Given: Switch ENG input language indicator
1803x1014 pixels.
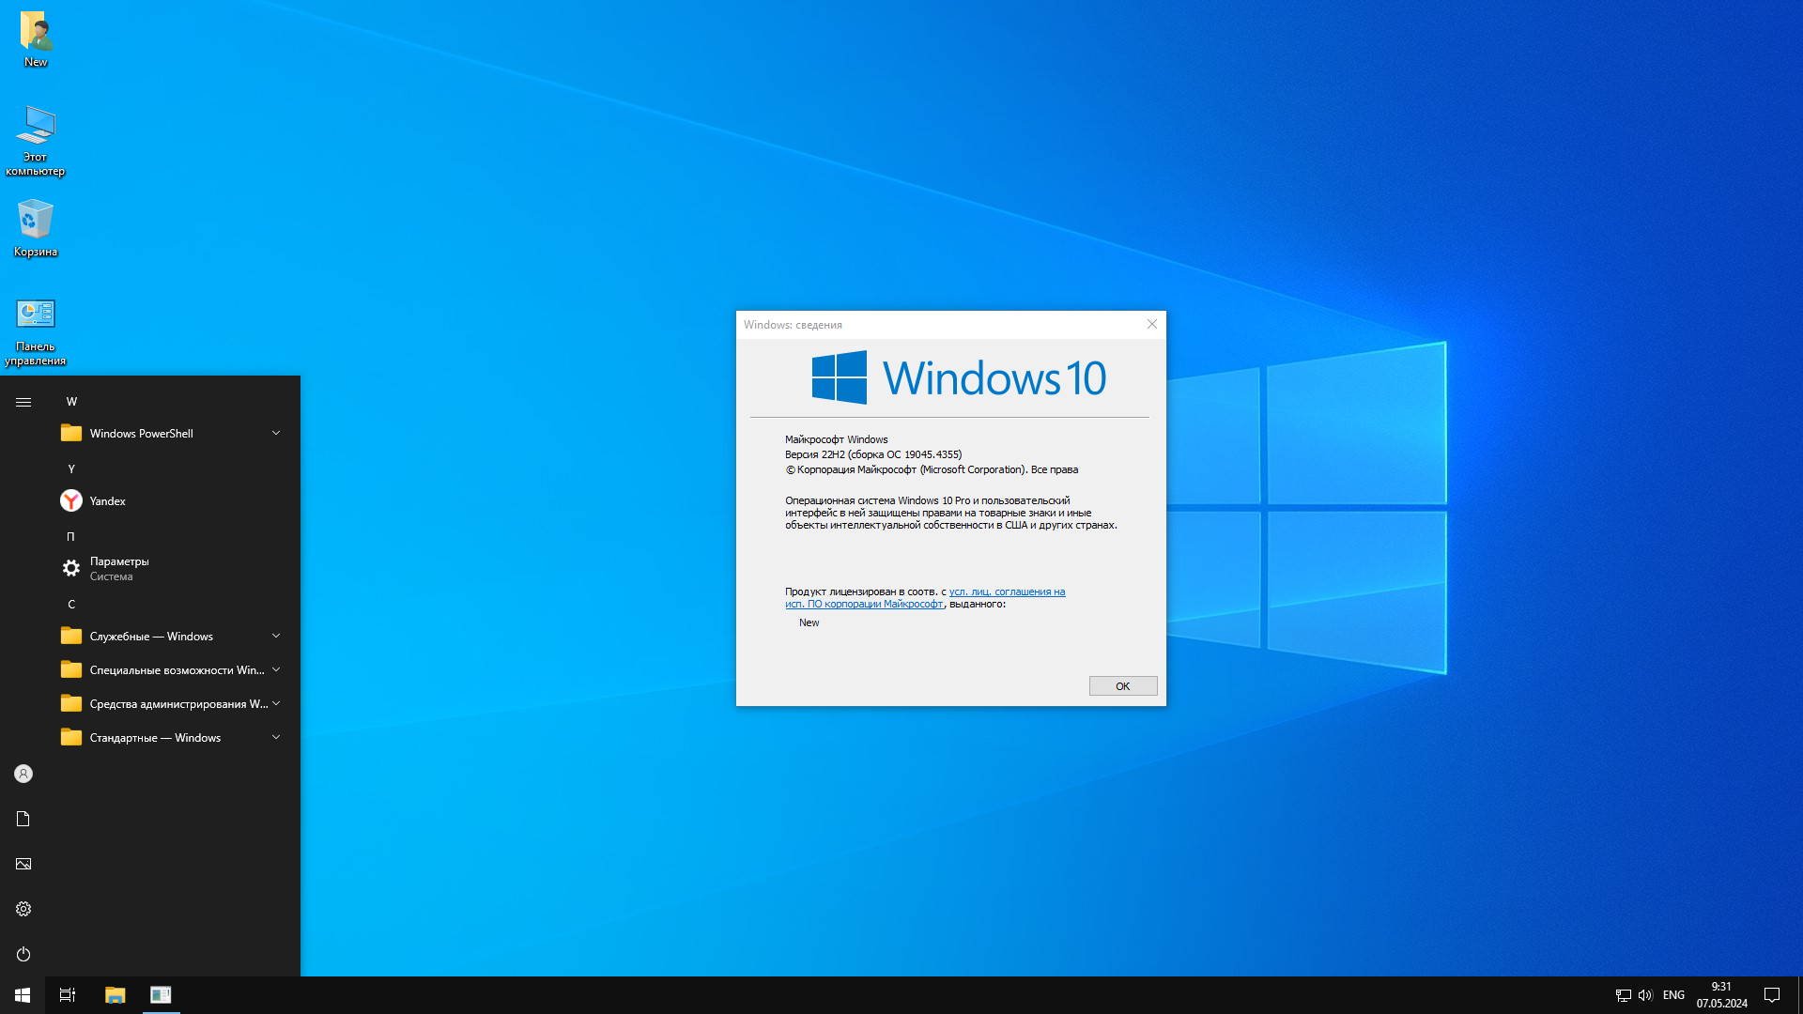Looking at the screenshot, I should (1672, 995).
